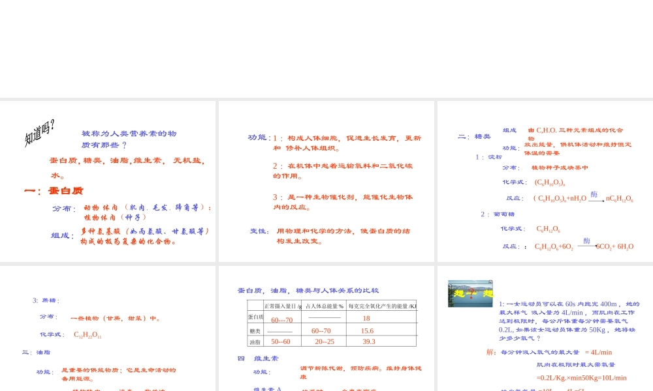653x391 pixels.
Task: Select the slide titled 知道吗?
Action: click(108, 182)
